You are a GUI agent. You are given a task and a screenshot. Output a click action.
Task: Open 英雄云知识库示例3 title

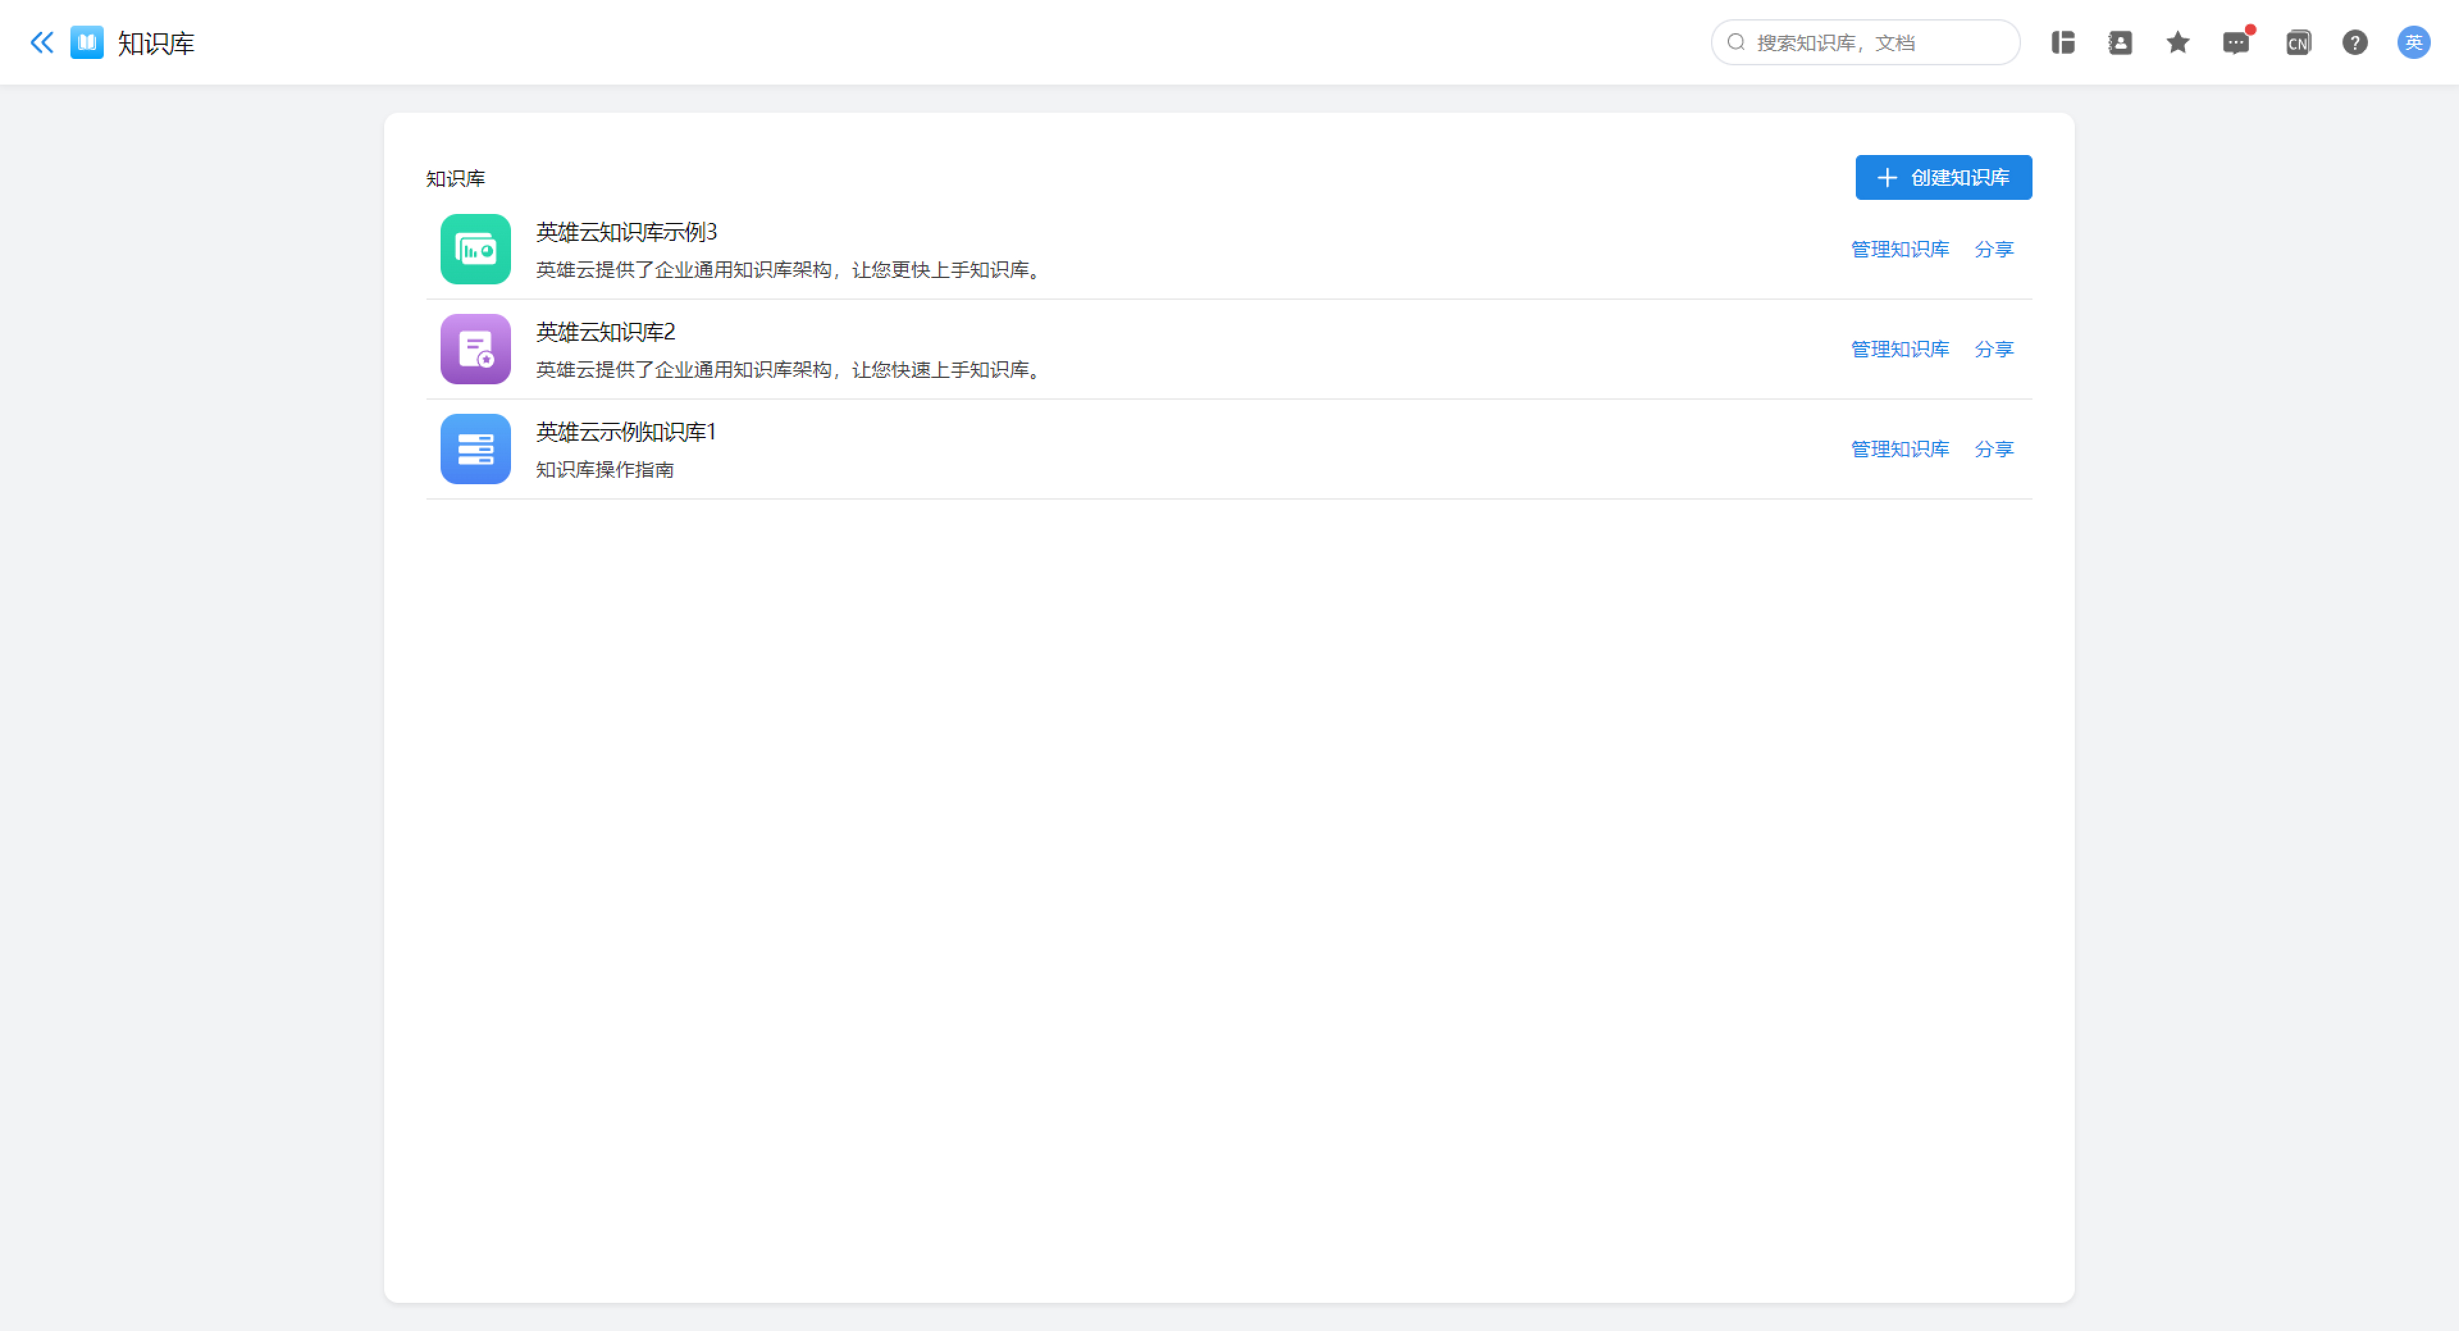(x=626, y=232)
